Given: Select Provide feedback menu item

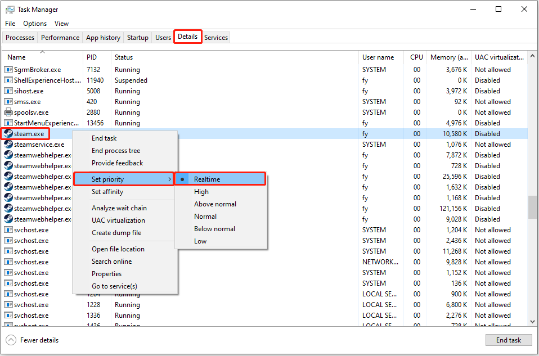Looking at the screenshot, I should (125, 163).
